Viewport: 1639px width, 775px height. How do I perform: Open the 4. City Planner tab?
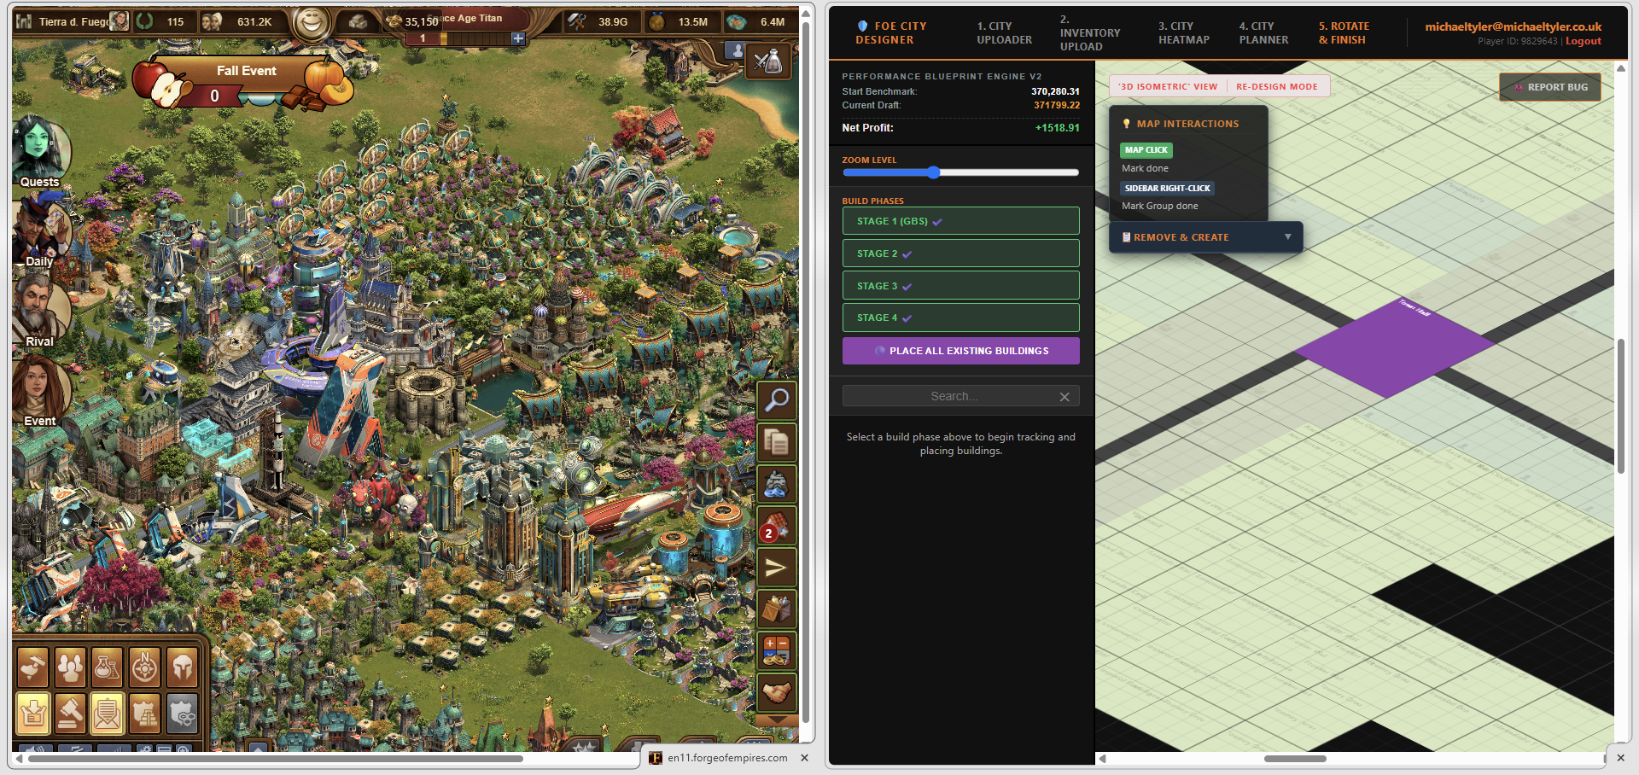[1263, 33]
